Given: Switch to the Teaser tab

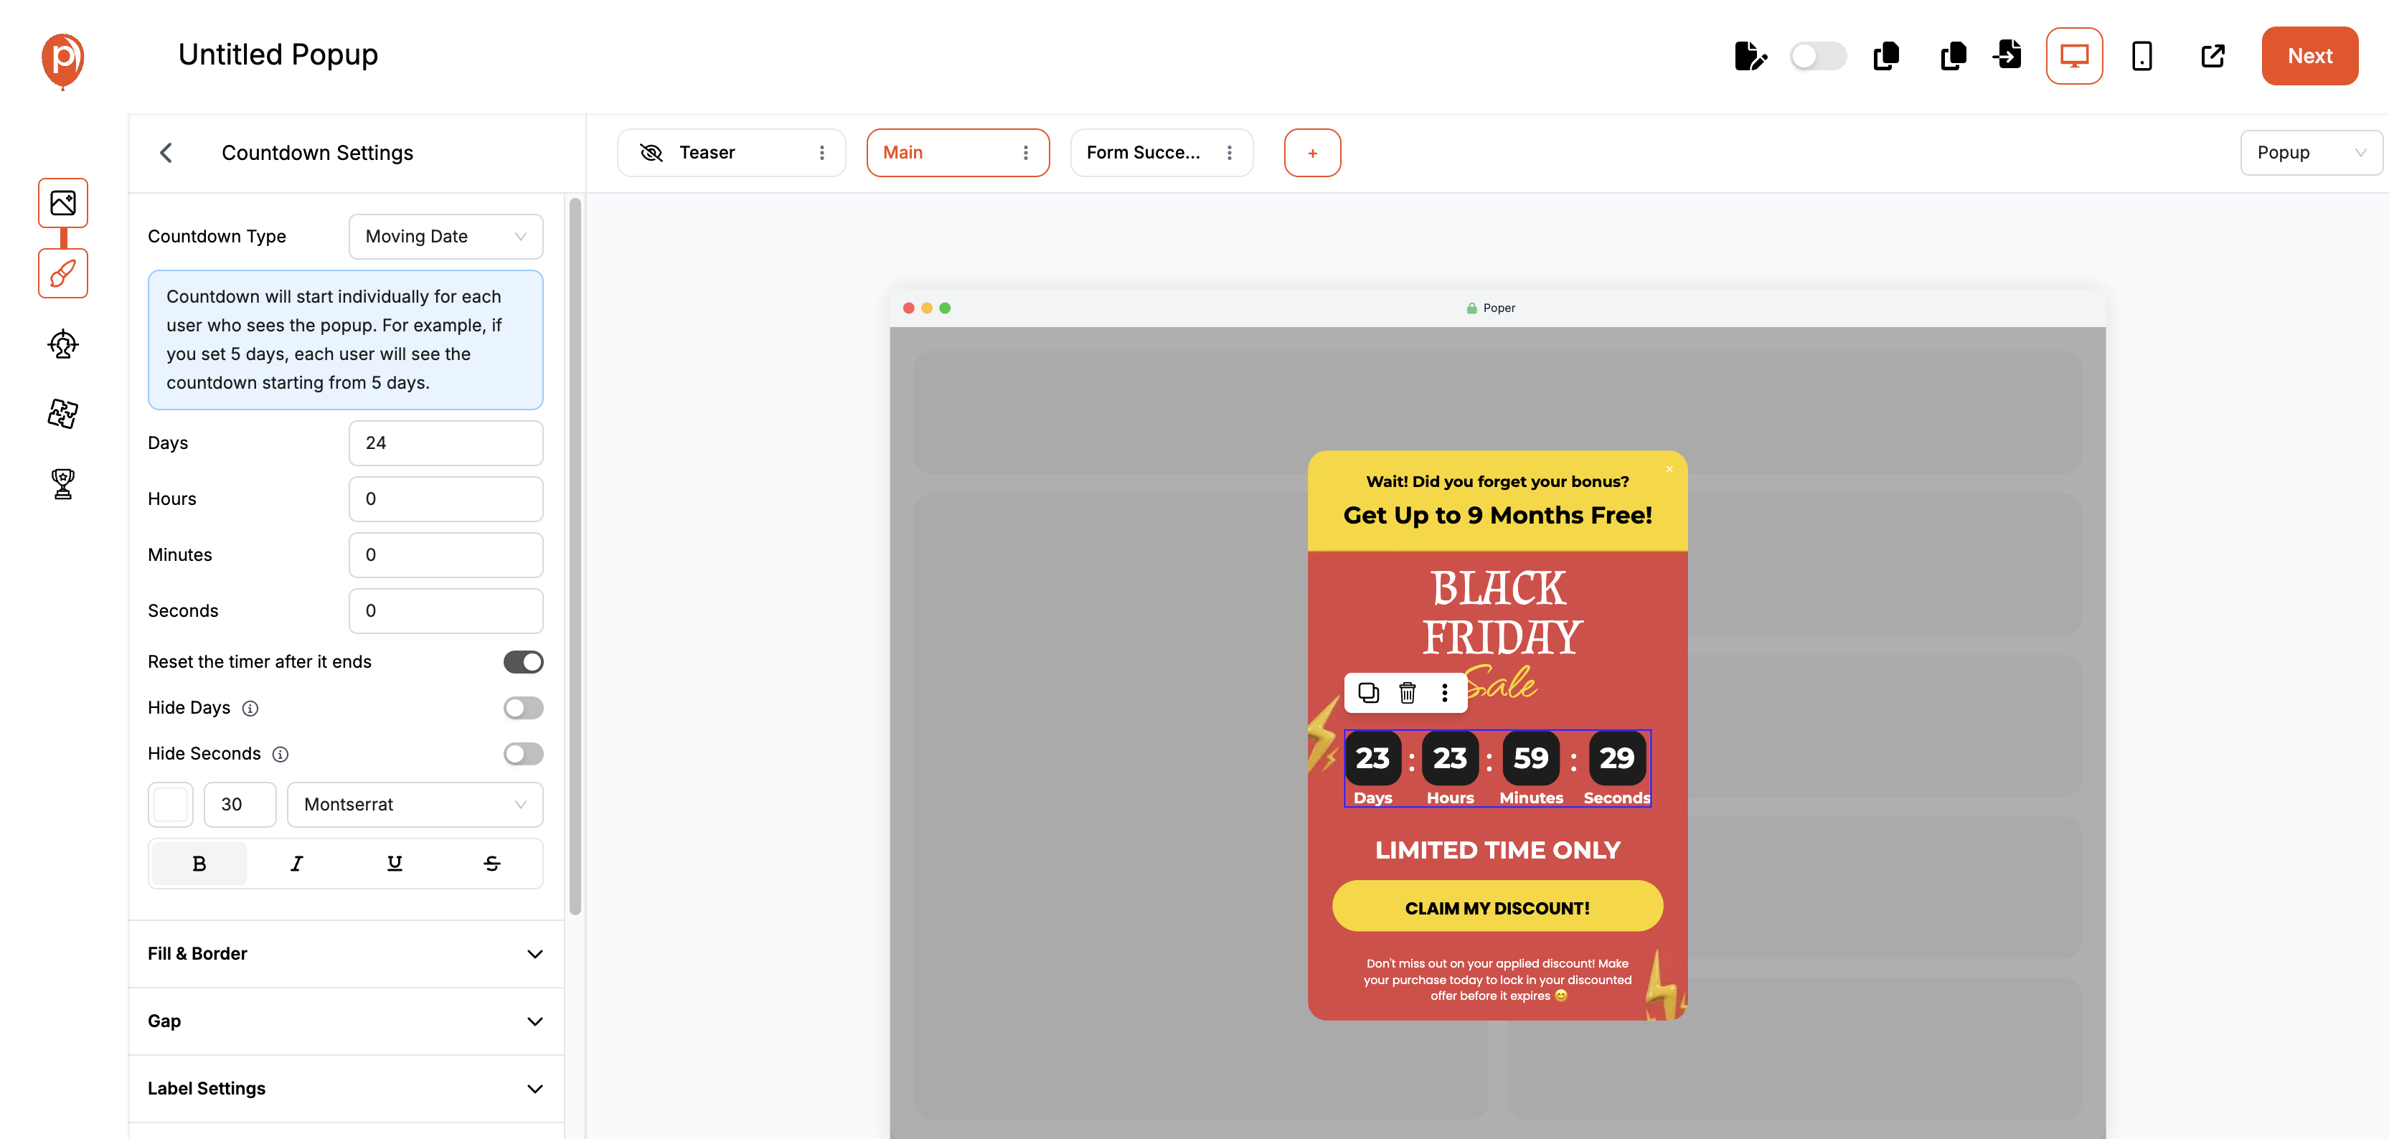Looking at the screenshot, I should click(x=707, y=153).
